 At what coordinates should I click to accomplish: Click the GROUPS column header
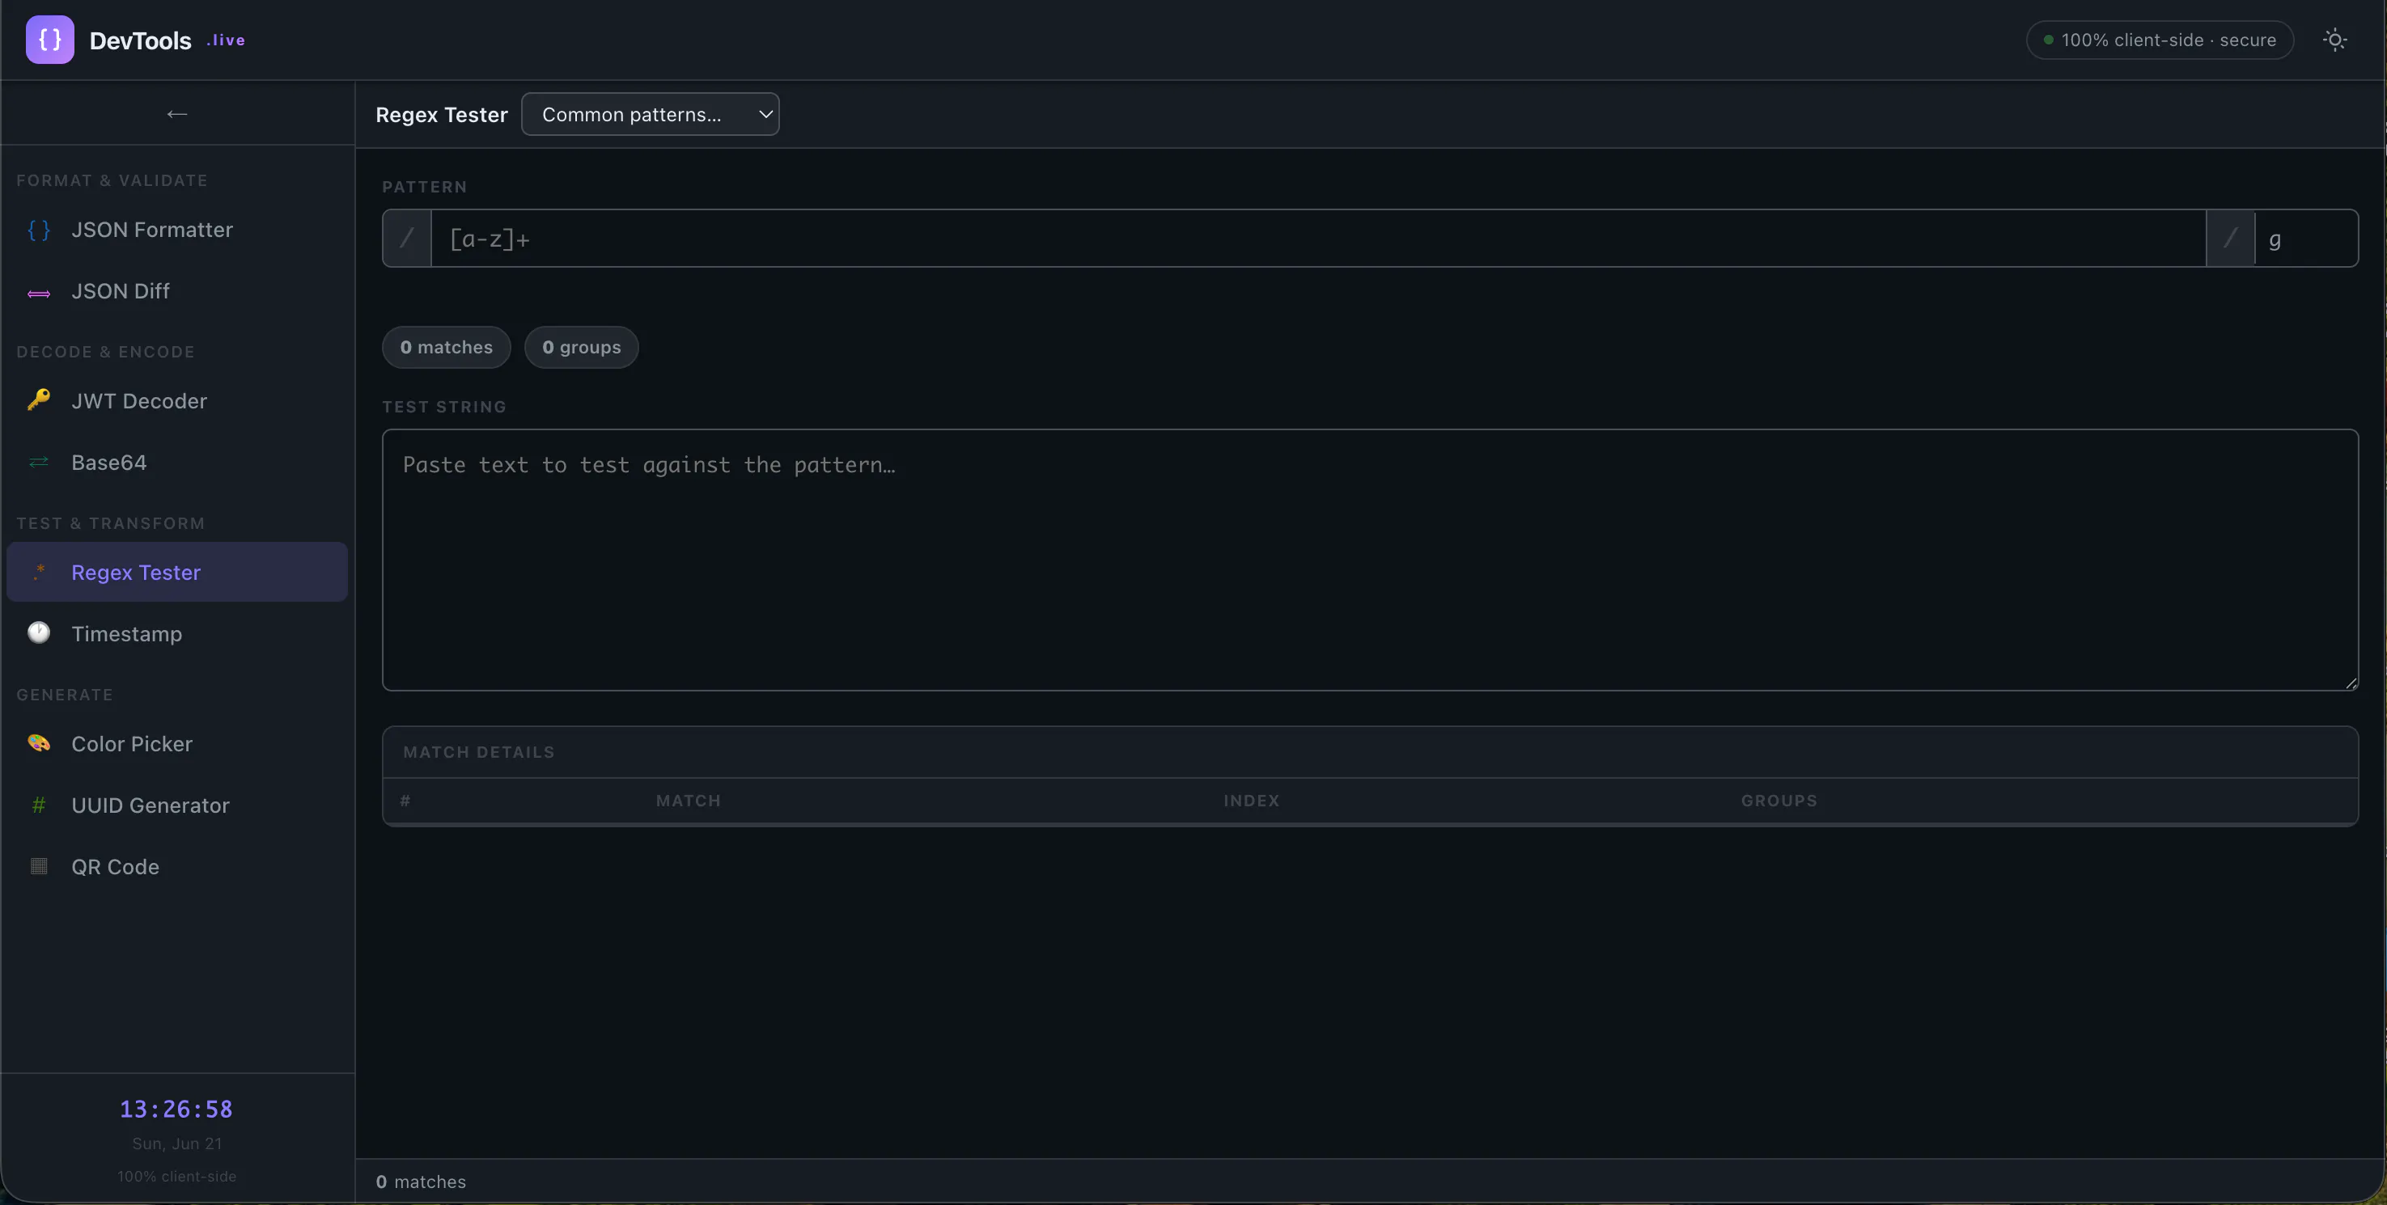pyautogui.click(x=1779, y=801)
